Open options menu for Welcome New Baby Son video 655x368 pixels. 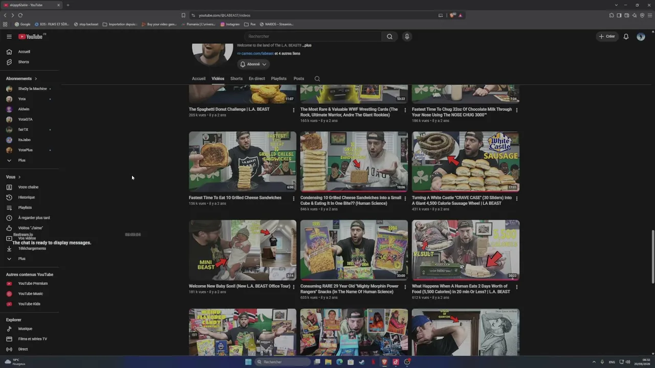coord(293,287)
